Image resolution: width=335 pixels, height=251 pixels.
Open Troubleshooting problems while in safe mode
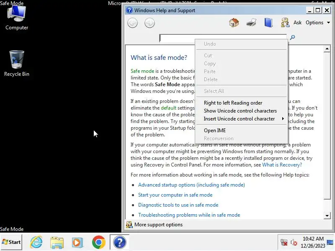tap(189, 215)
